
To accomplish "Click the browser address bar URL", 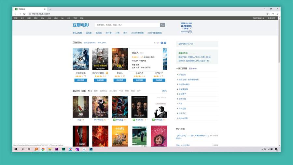I will [41, 14].
